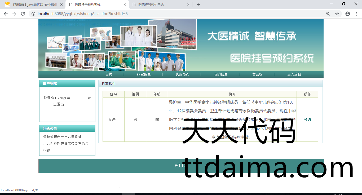This screenshot has height=195, width=362.
Task: Click the site information icon before URL
Action: (x=33, y=14)
